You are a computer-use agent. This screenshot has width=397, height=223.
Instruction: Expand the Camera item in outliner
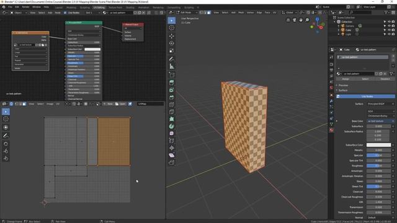pos(339,26)
